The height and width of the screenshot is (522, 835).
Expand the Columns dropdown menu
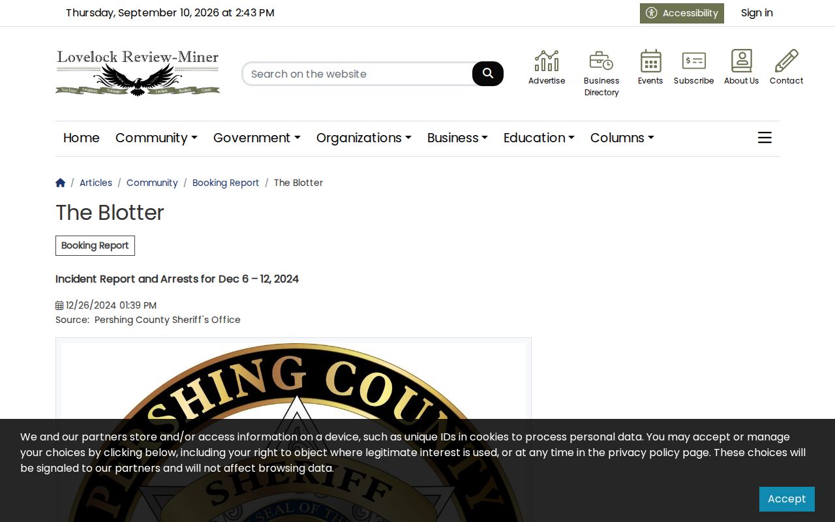(x=622, y=138)
